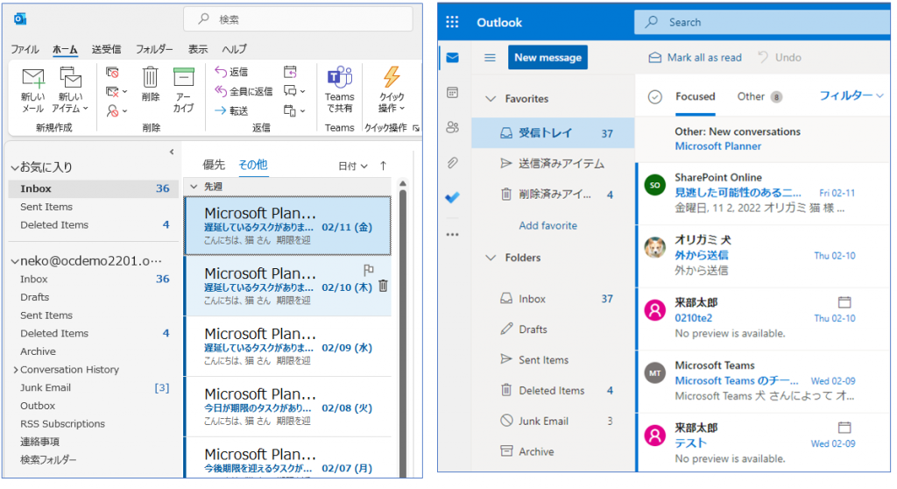The image size is (897, 489).
Task: Collapse the folder pane with arrow
Action: click(x=172, y=152)
